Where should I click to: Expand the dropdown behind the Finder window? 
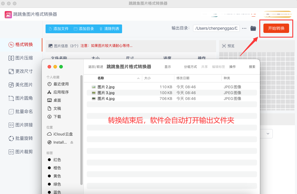[268, 133]
